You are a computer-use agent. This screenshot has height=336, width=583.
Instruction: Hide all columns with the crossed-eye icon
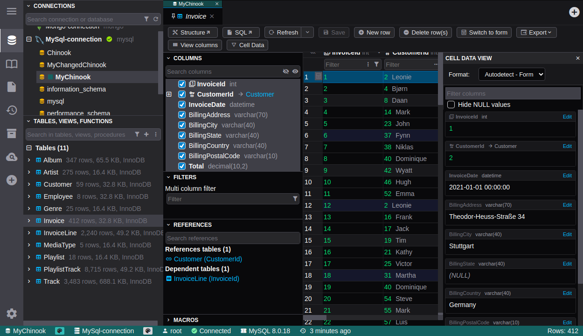pyautogui.click(x=286, y=71)
